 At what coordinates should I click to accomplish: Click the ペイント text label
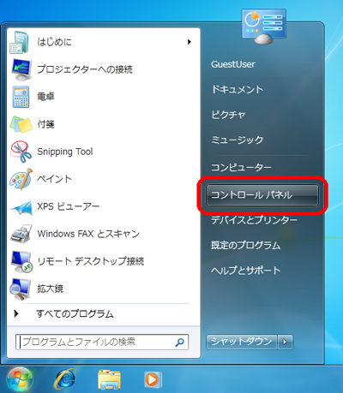54,179
